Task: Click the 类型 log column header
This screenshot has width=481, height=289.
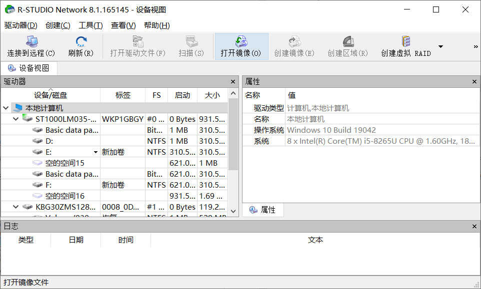Action: (26, 240)
